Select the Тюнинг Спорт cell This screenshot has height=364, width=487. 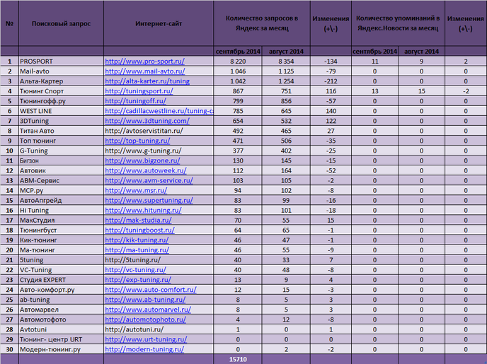click(x=61, y=91)
